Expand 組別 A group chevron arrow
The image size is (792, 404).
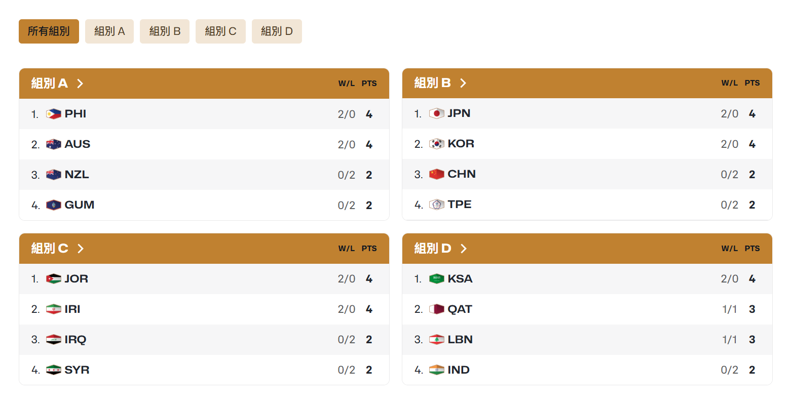pyautogui.click(x=80, y=84)
